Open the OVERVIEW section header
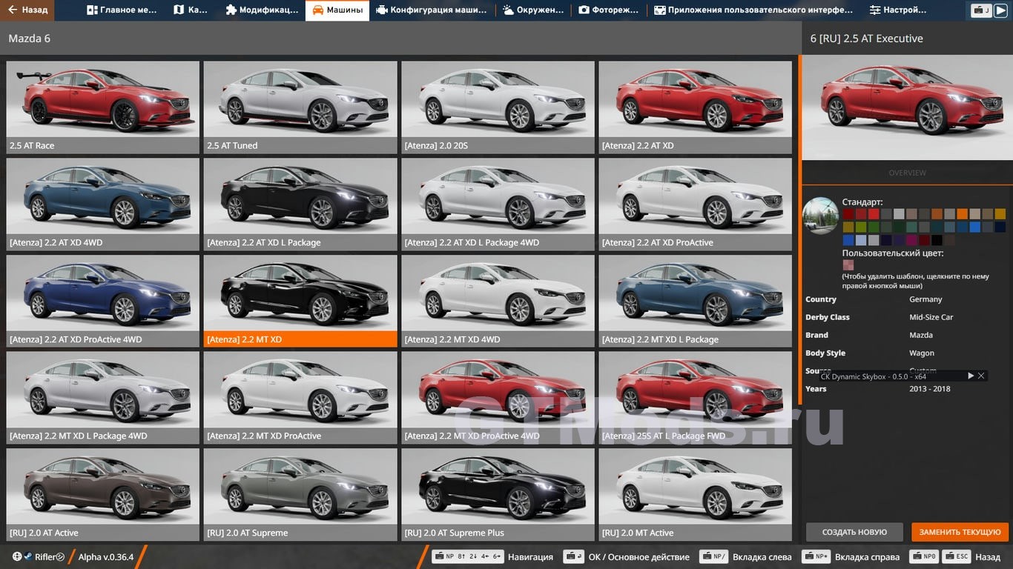Screen dimensions: 1013x569 pos(908,173)
